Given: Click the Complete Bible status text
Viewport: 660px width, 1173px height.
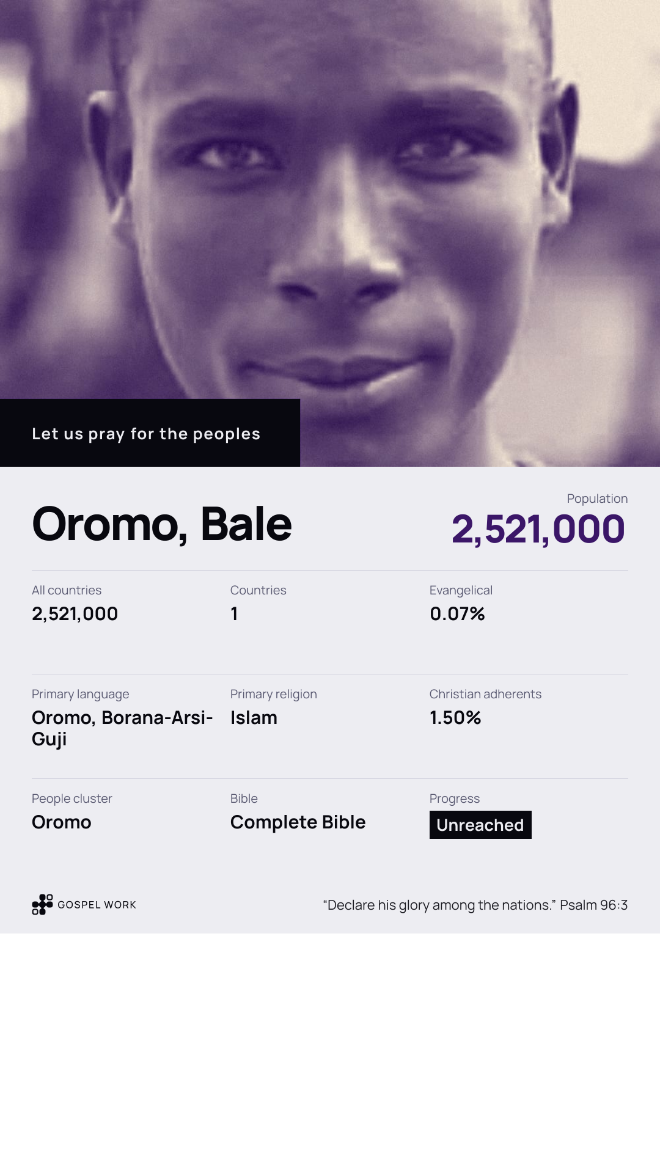Looking at the screenshot, I should [298, 822].
